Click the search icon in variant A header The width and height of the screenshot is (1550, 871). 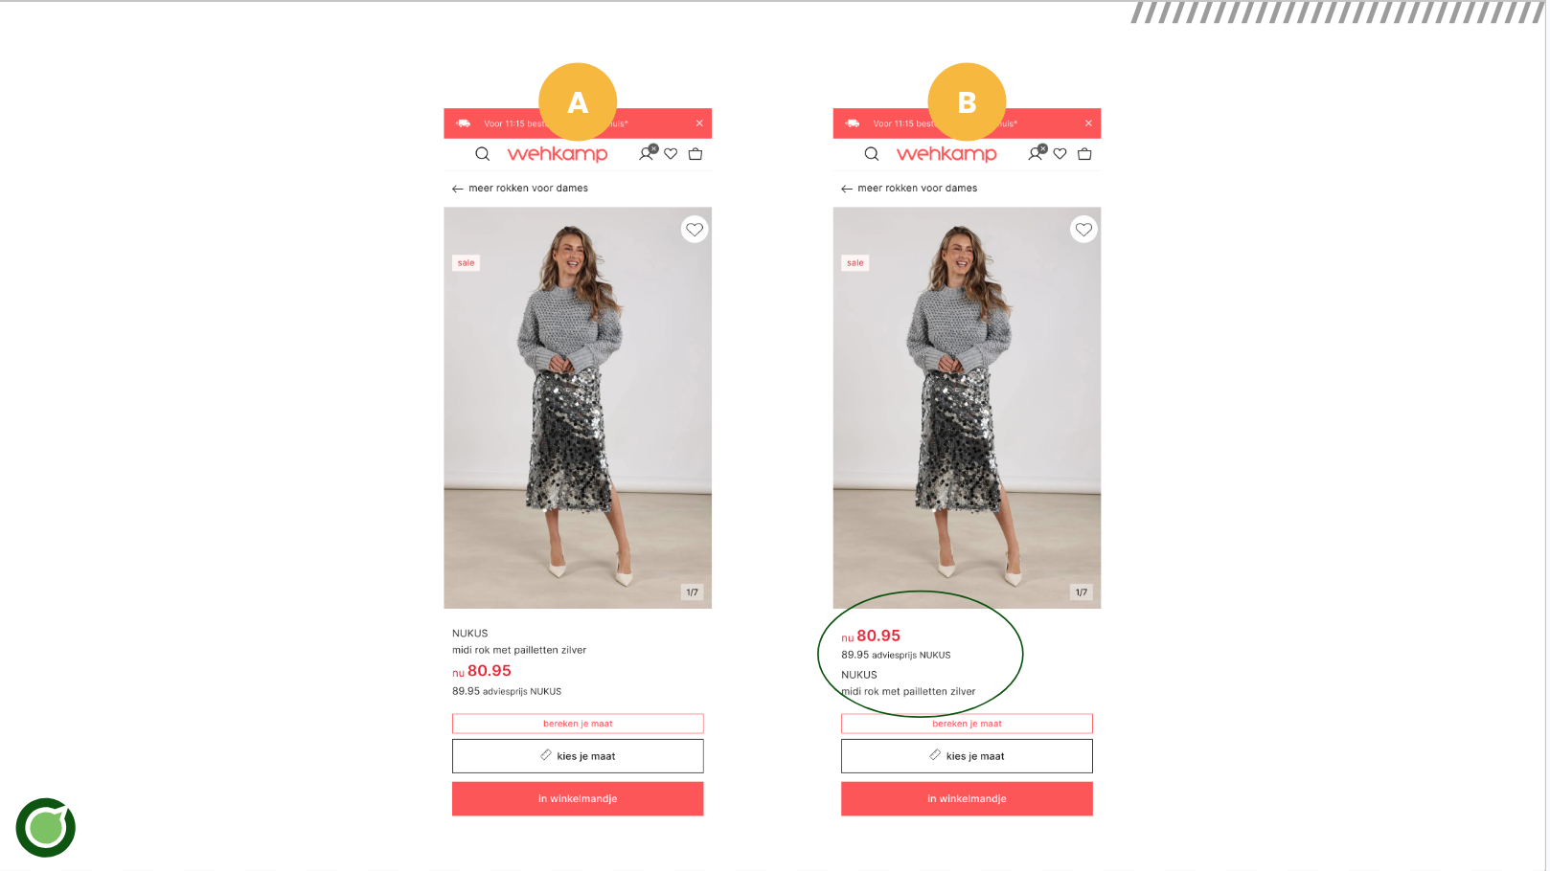(x=483, y=154)
